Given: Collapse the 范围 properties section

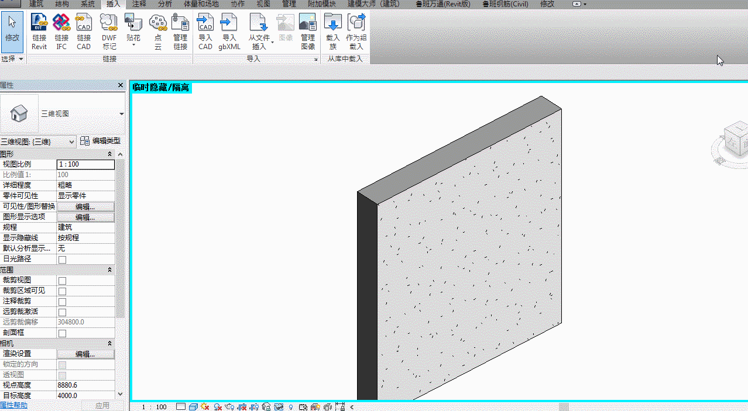Looking at the screenshot, I should pyautogui.click(x=110, y=270).
